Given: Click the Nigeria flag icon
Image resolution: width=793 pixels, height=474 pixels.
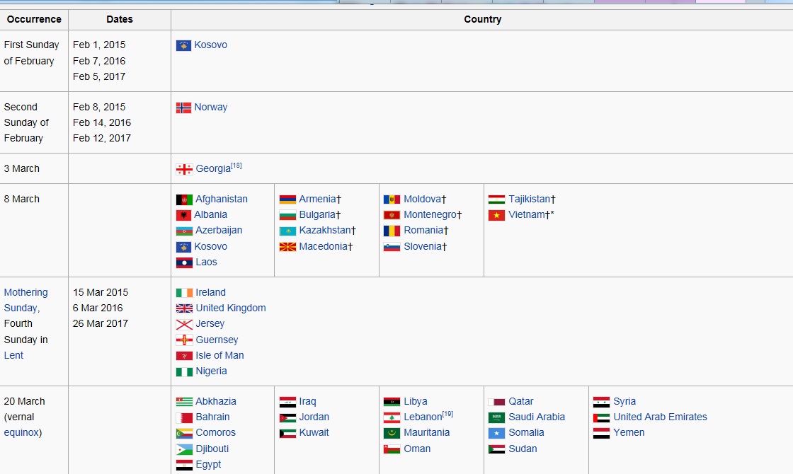Looking at the screenshot, I should pyautogui.click(x=184, y=371).
